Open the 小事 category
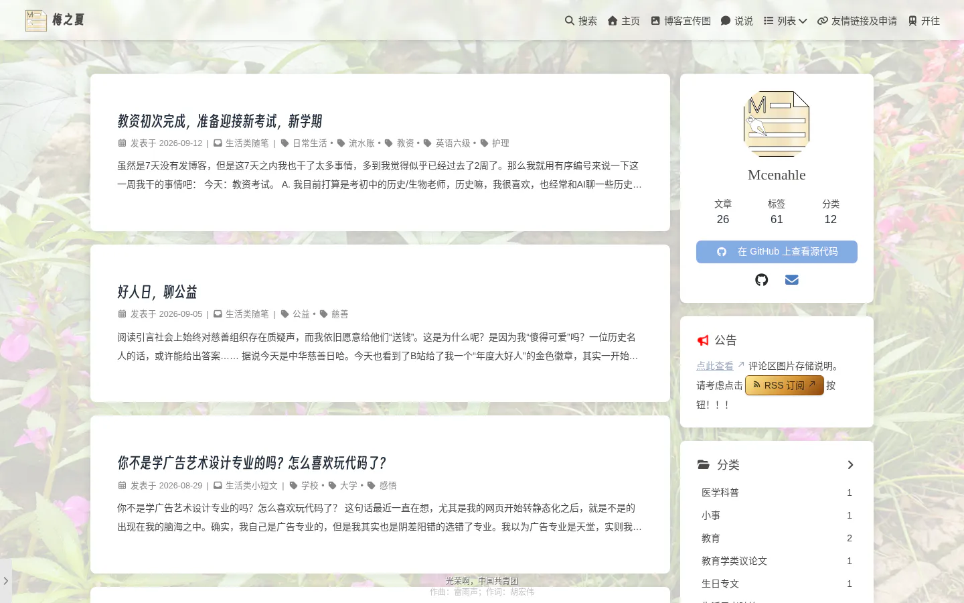This screenshot has width=964, height=603. (777, 515)
